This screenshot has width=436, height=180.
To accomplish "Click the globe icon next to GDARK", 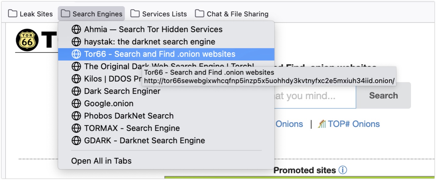I will (76, 141).
